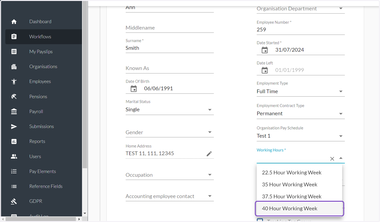Image resolution: width=380 pixels, height=222 pixels.
Task: Expand the Gender dropdown
Action: (210, 132)
